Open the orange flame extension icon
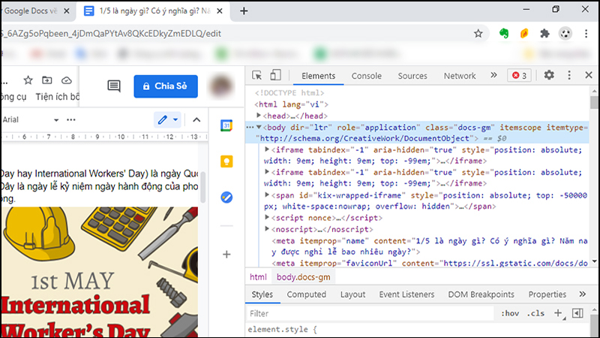This screenshot has height=338, width=600. [x=524, y=34]
